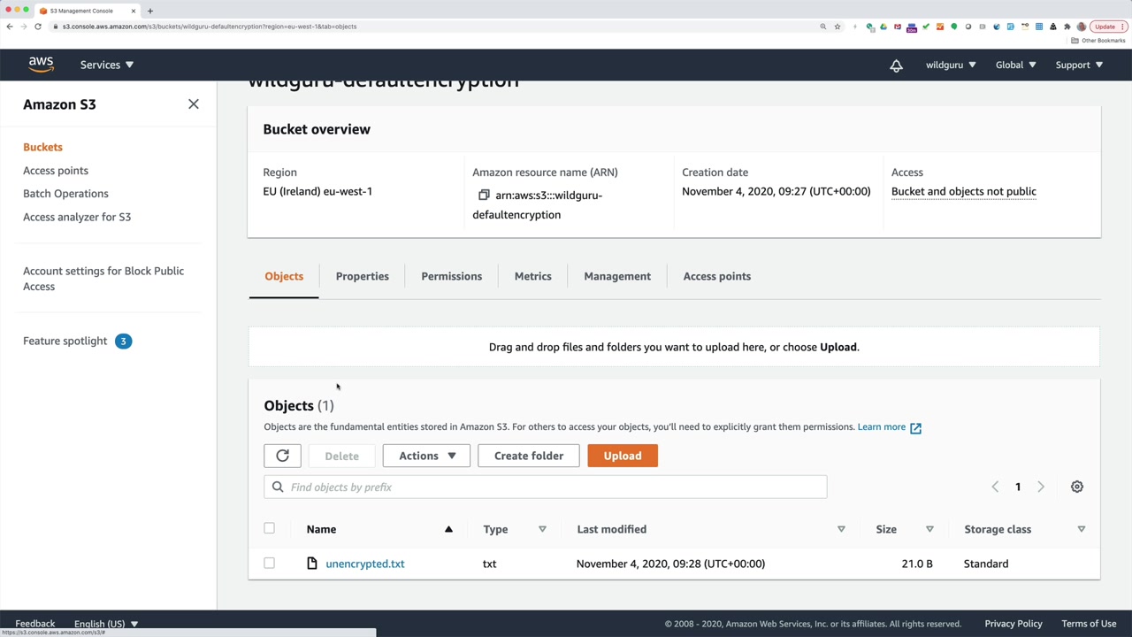The image size is (1132, 637).
Task: Close the Amazon S3 sidebar panel
Action: 194,104
